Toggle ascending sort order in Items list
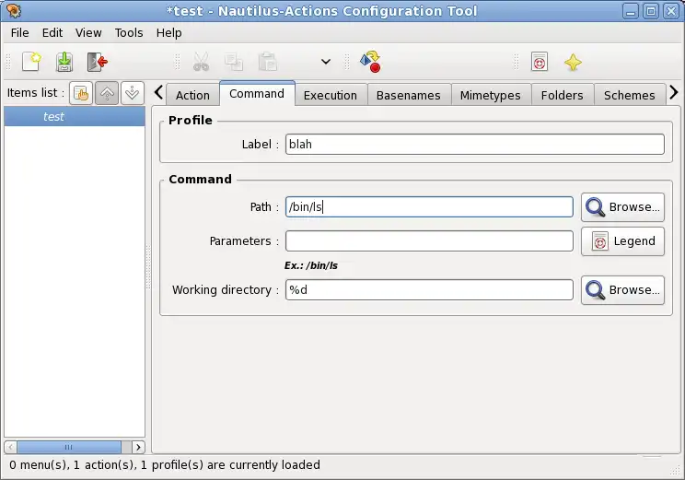Viewport: 685px width, 480px height. point(107,93)
